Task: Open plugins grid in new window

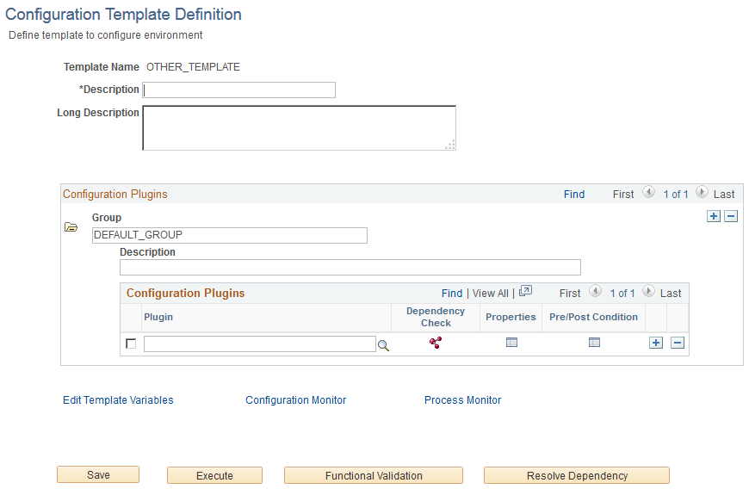Action: point(525,291)
